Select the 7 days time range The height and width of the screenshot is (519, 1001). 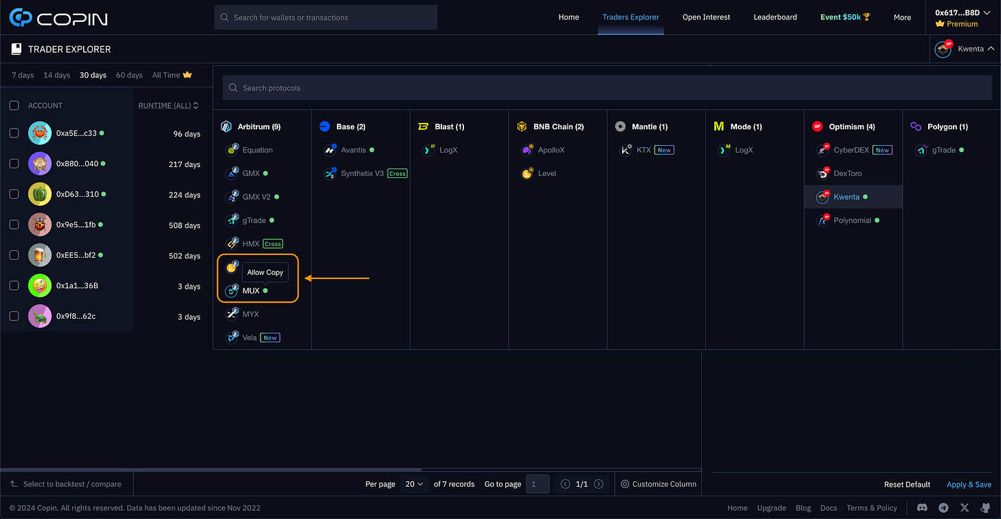click(23, 75)
